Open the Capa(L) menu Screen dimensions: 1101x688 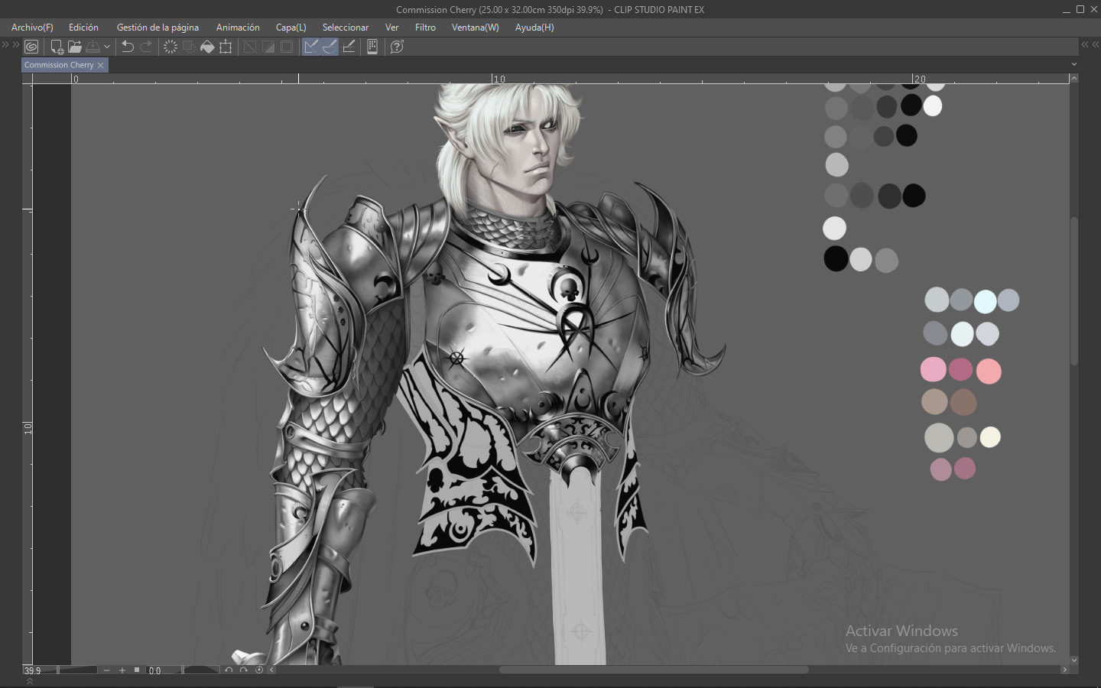click(x=291, y=28)
